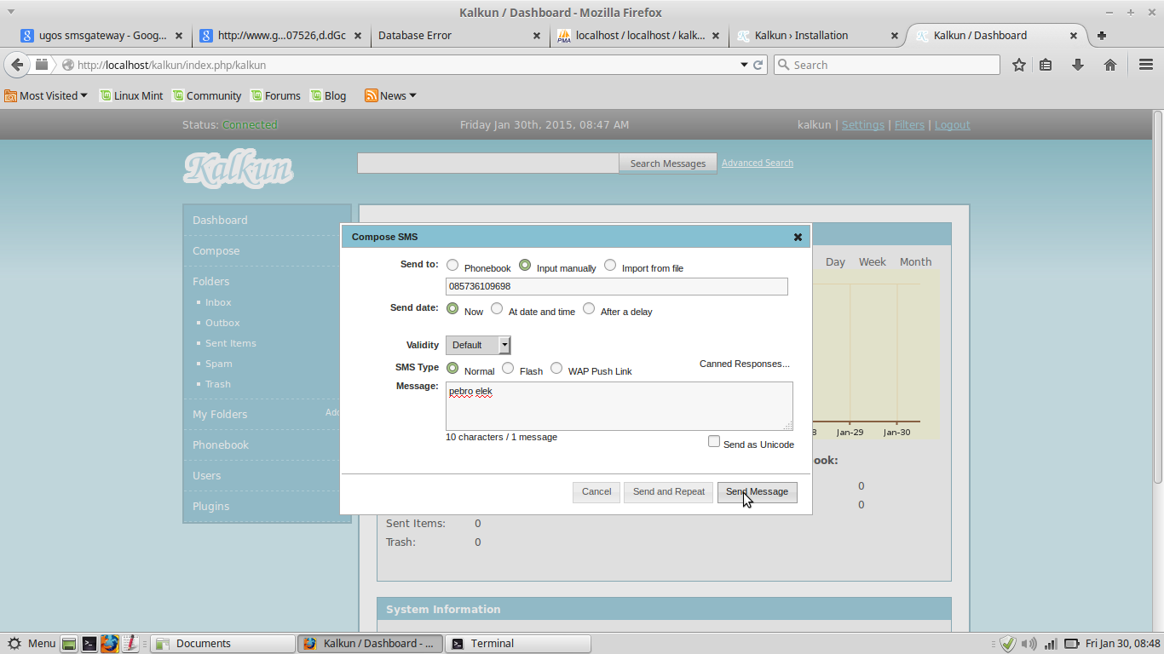1164x654 pixels.
Task: Open the network signal tray icon
Action: click(1051, 644)
